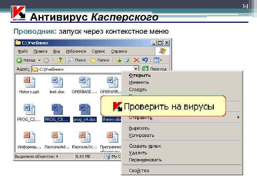Screen dimensions: 257x192
Task: Select the inet.doc file icon
Action: click(57, 82)
